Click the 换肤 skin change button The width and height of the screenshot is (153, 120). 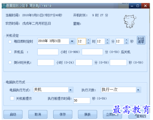pyautogui.click(x=88, y=114)
